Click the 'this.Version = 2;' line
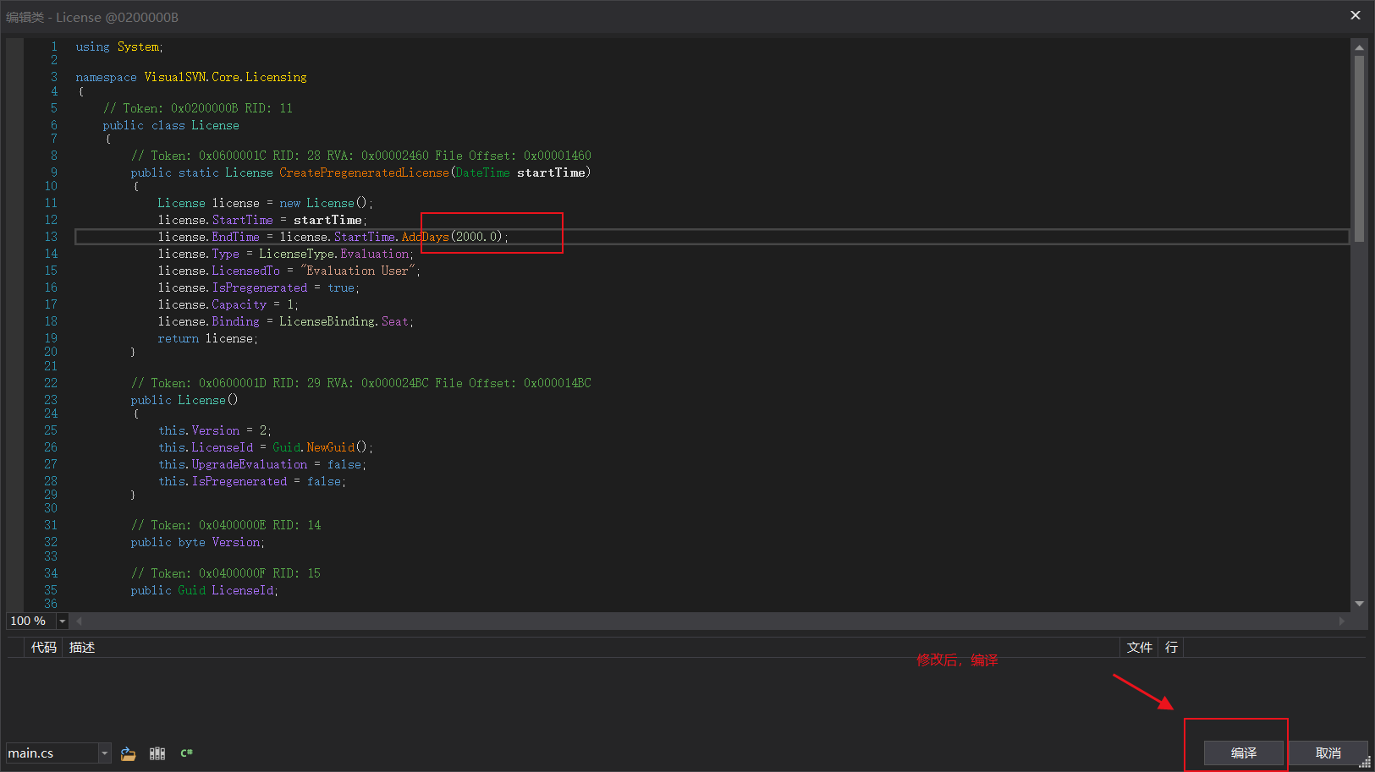This screenshot has width=1375, height=772. pos(215,430)
